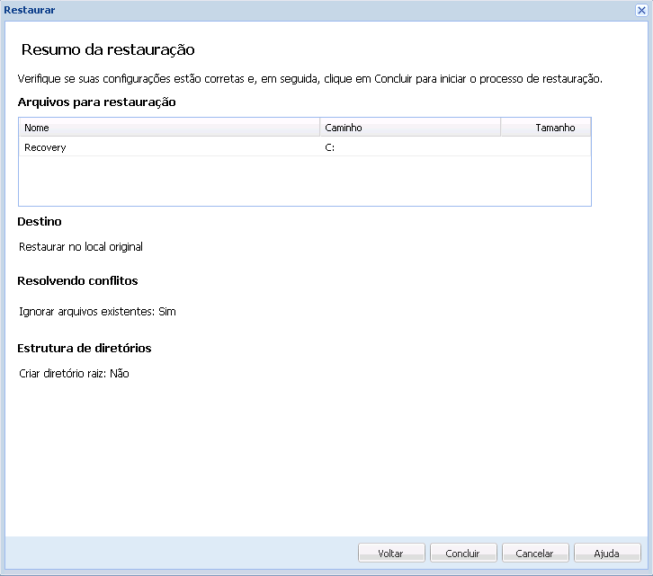The width and height of the screenshot is (653, 576).
Task: Click Concluir to start restoration
Action: [x=463, y=554]
